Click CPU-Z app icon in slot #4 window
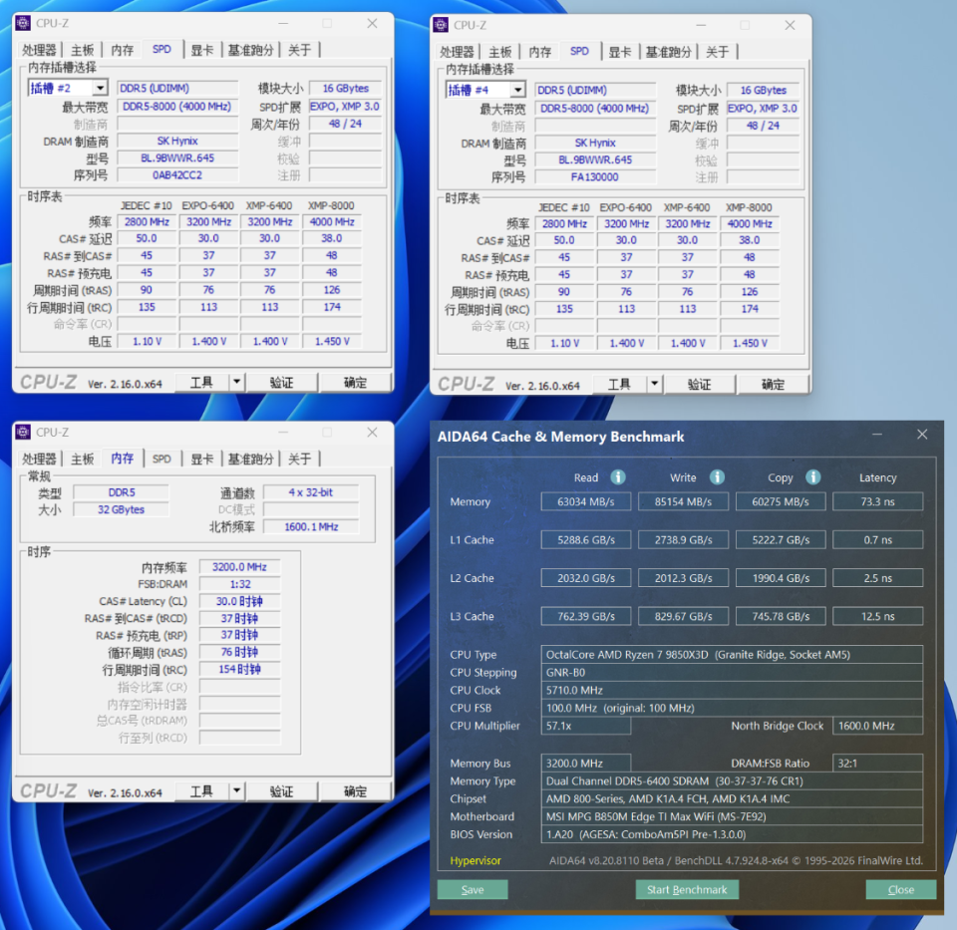957x930 pixels. 441,25
